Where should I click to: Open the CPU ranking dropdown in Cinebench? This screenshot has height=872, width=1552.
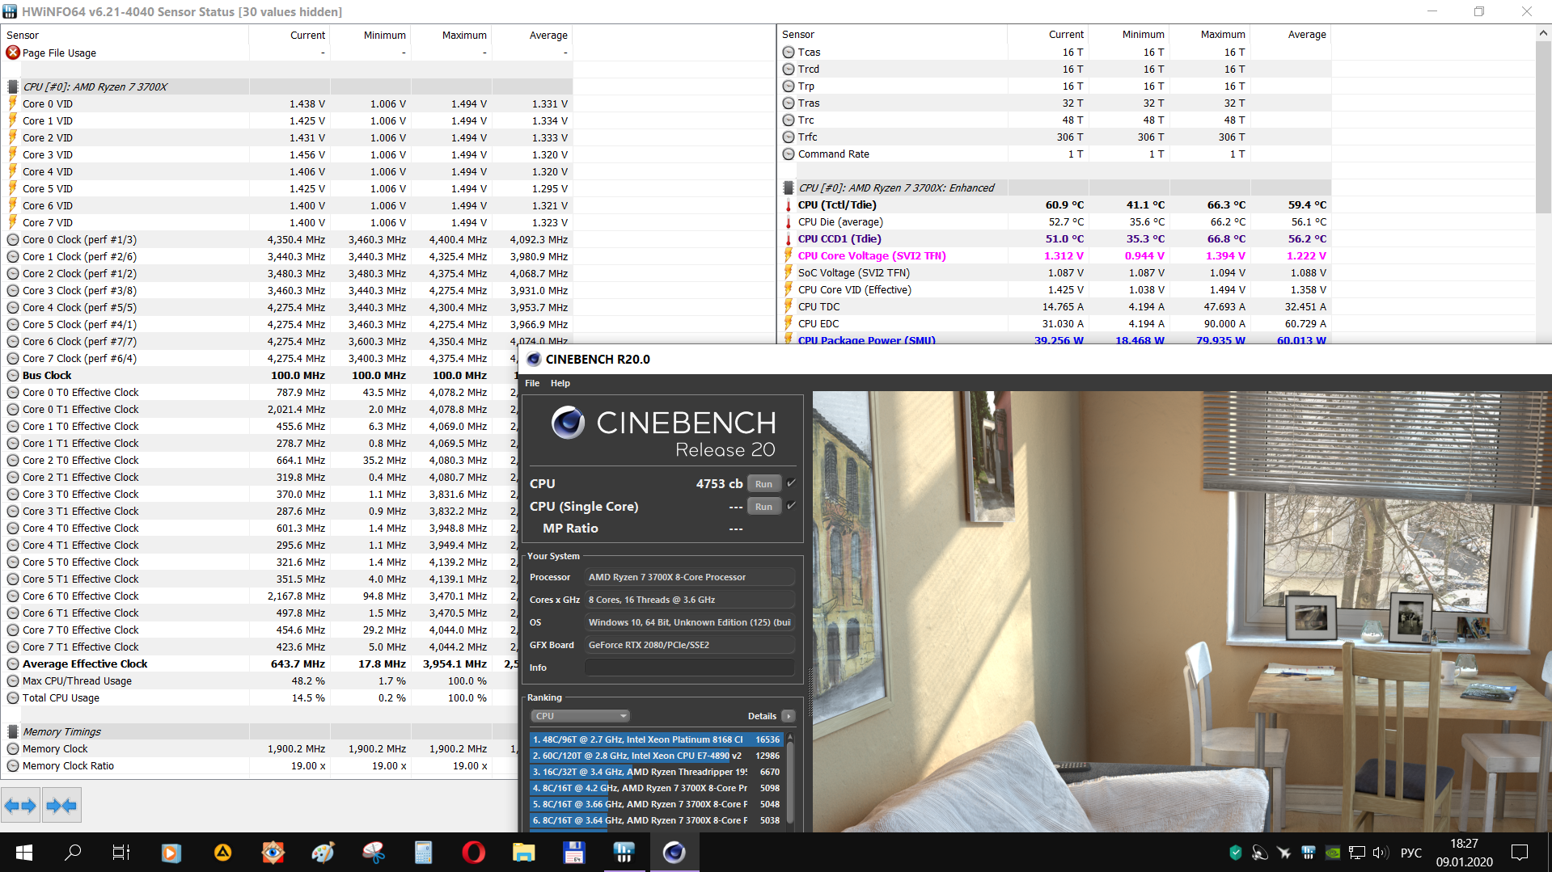tap(581, 716)
